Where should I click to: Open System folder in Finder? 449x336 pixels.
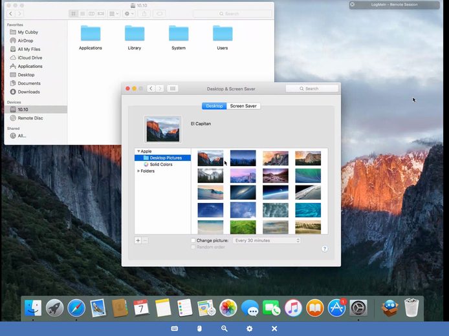179,37
